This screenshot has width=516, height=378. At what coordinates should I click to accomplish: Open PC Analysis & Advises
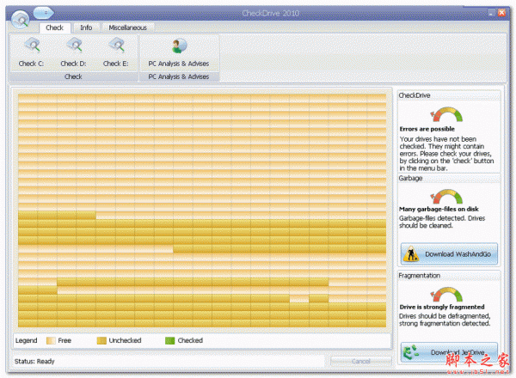179,50
